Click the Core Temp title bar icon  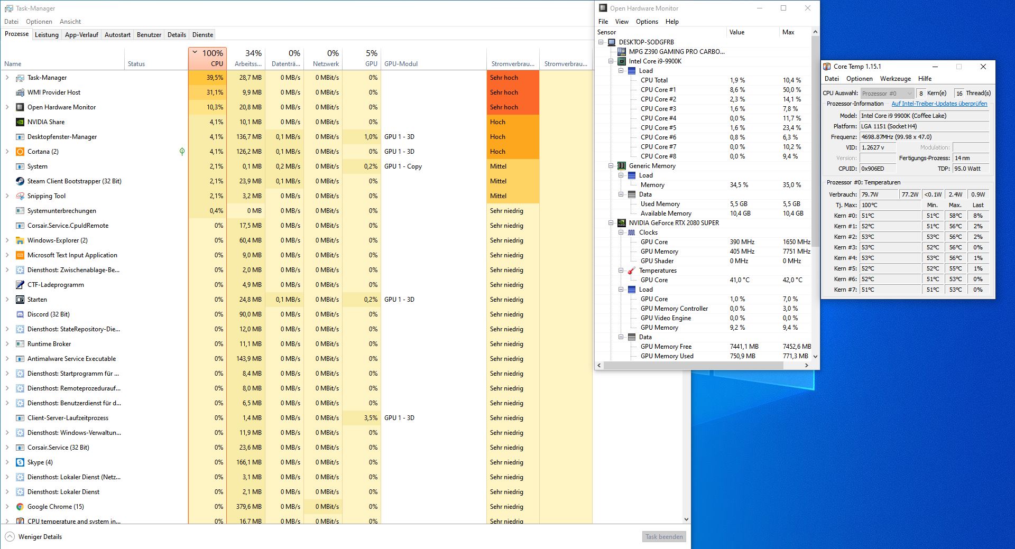[827, 67]
